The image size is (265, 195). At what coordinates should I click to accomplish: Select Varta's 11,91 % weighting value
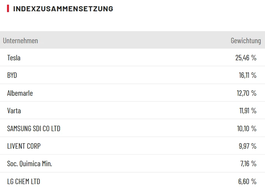tap(247, 111)
